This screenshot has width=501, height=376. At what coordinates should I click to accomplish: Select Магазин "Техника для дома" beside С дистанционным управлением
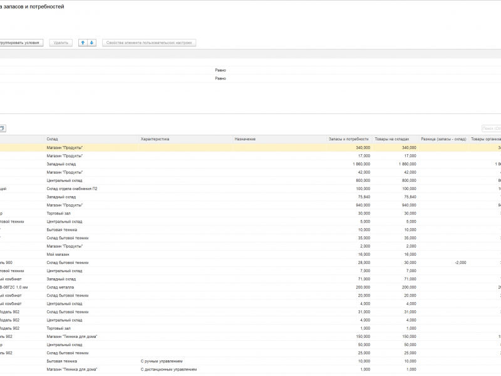point(71,370)
